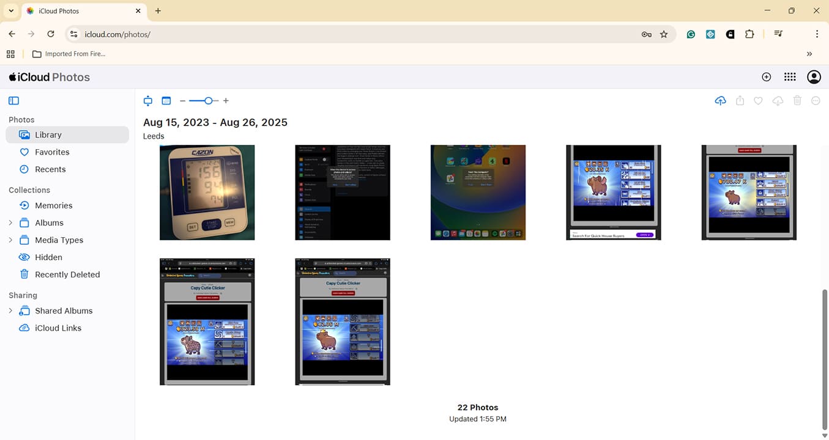This screenshot has width=829, height=440.
Task: Open the Chrome apps grid in bookmarks bar
Action: (x=10, y=54)
